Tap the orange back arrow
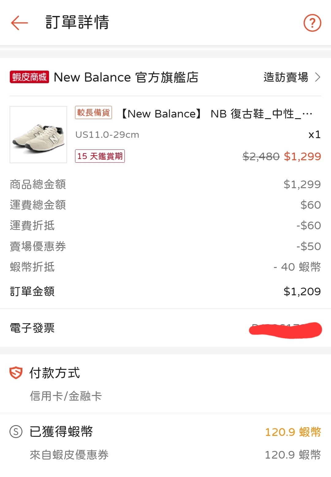331x477 pixels. [x=19, y=23]
